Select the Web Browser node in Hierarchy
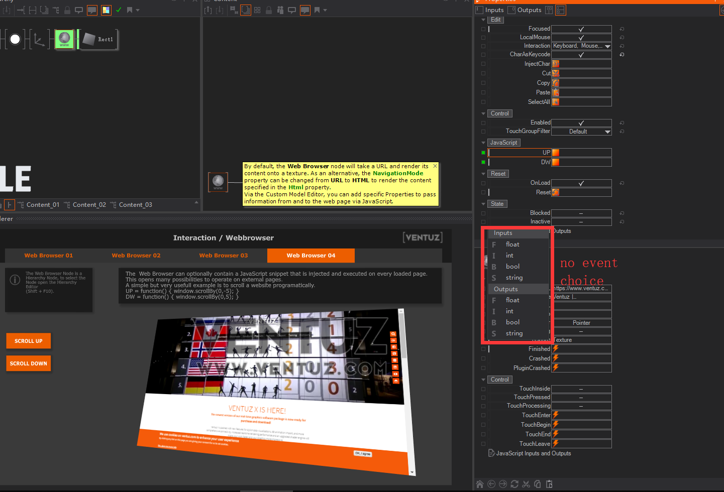 [64, 39]
